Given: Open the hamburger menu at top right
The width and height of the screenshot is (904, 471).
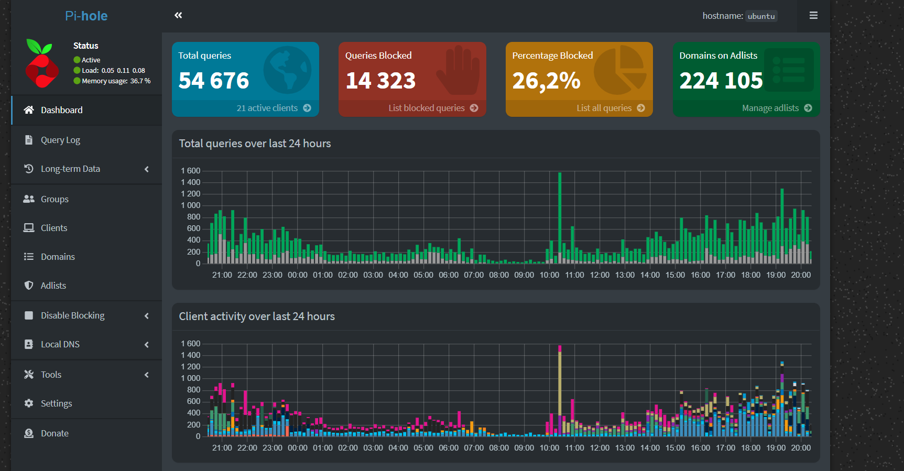Looking at the screenshot, I should [x=813, y=15].
